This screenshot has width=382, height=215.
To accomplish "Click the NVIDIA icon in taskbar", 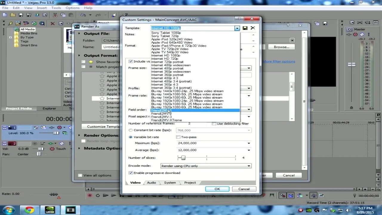I will click(50, 210).
